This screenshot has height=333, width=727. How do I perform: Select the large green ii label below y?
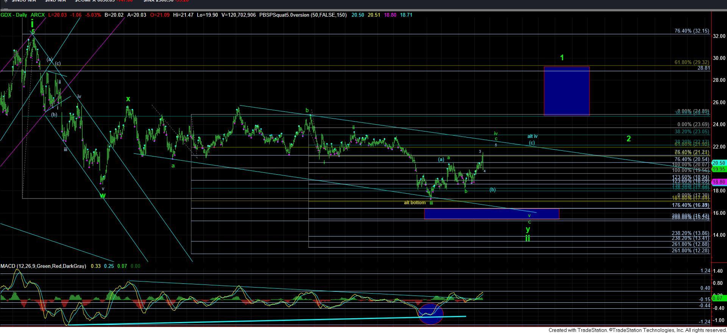527,239
